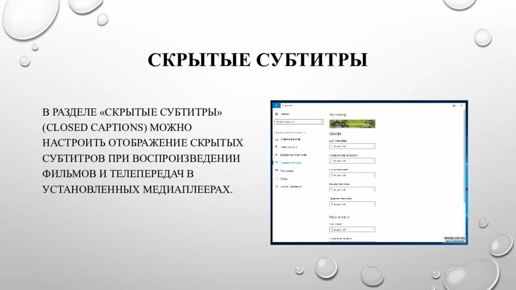Select Экранная лупа in the sidebar
Image resolution: width=516 pixels, height=290 pixels.
click(286, 147)
